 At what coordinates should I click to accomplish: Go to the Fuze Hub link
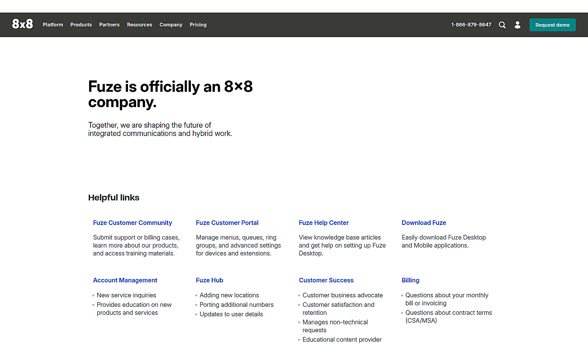pyautogui.click(x=209, y=280)
